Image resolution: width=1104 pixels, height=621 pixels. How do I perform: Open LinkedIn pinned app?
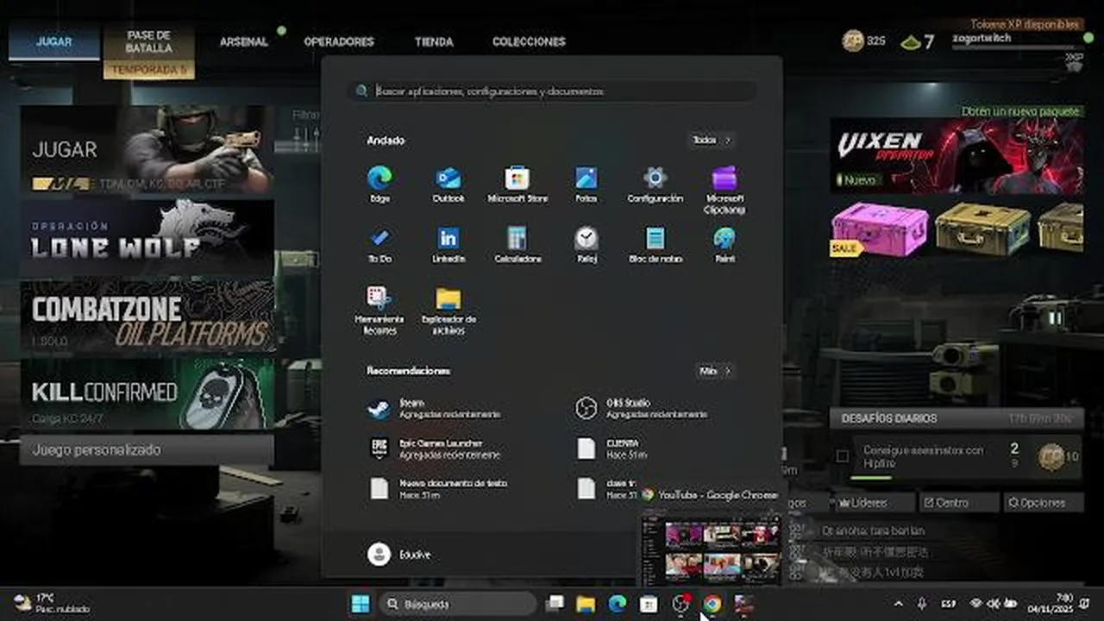point(448,244)
